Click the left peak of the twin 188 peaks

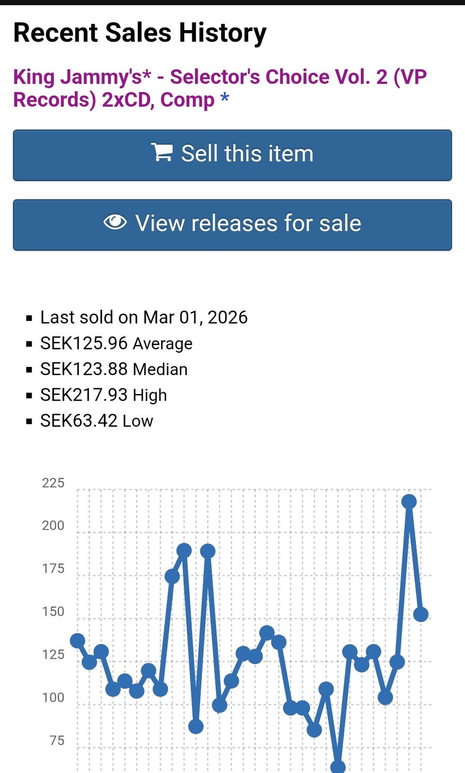[184, 550]
